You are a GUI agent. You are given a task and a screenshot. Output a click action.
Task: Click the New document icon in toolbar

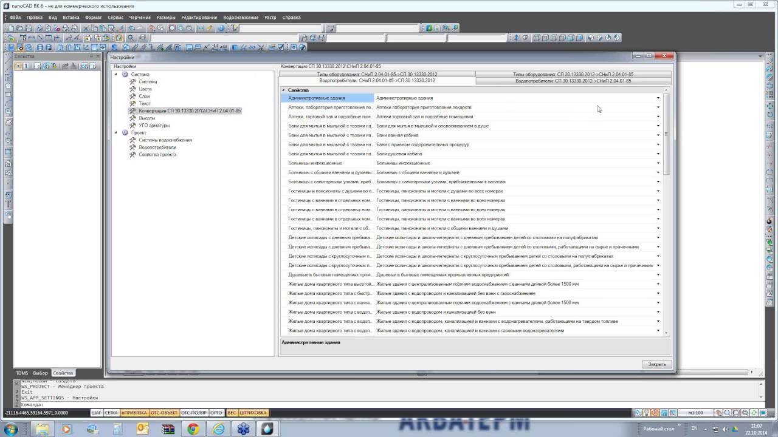11,28
